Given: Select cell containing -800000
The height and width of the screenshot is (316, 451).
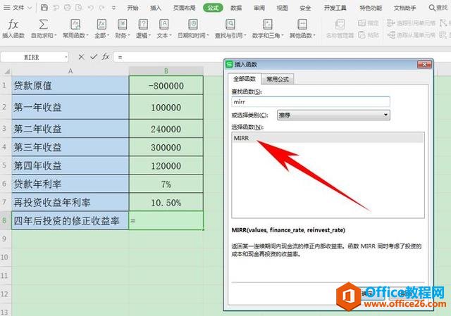Looking at the screenshot, I should [x=166, y=85].
